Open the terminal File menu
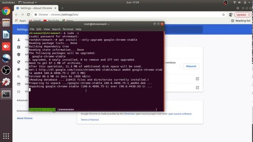This screenshot has height=142, width=253. 32,29
